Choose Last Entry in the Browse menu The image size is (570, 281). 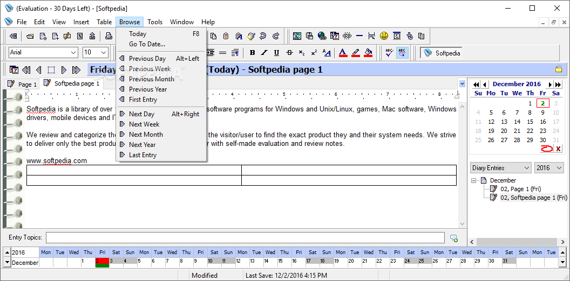click(161, 155)
